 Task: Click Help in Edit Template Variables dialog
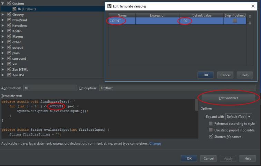click(245, 75)
